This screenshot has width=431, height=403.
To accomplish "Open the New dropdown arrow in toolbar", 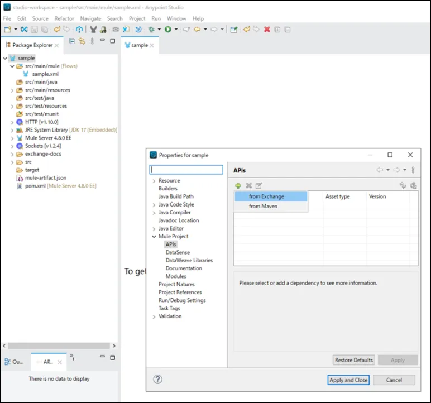I will [16, 30].
